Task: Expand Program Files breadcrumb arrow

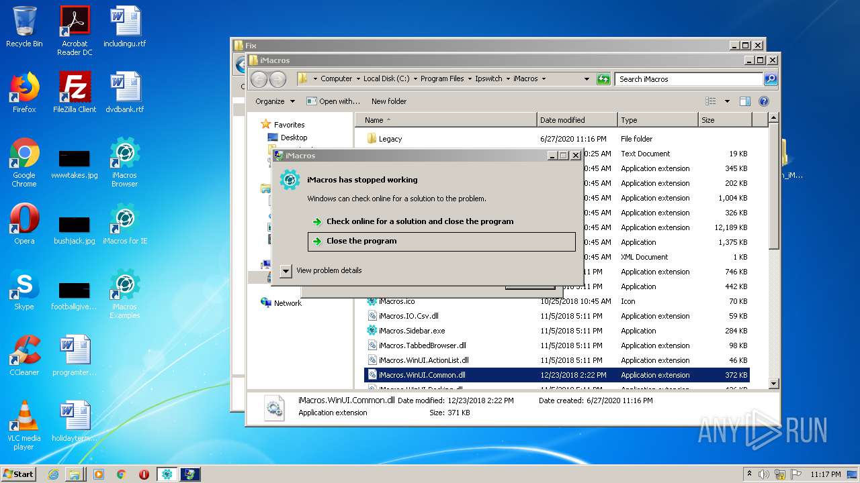Action: [470, 78]
